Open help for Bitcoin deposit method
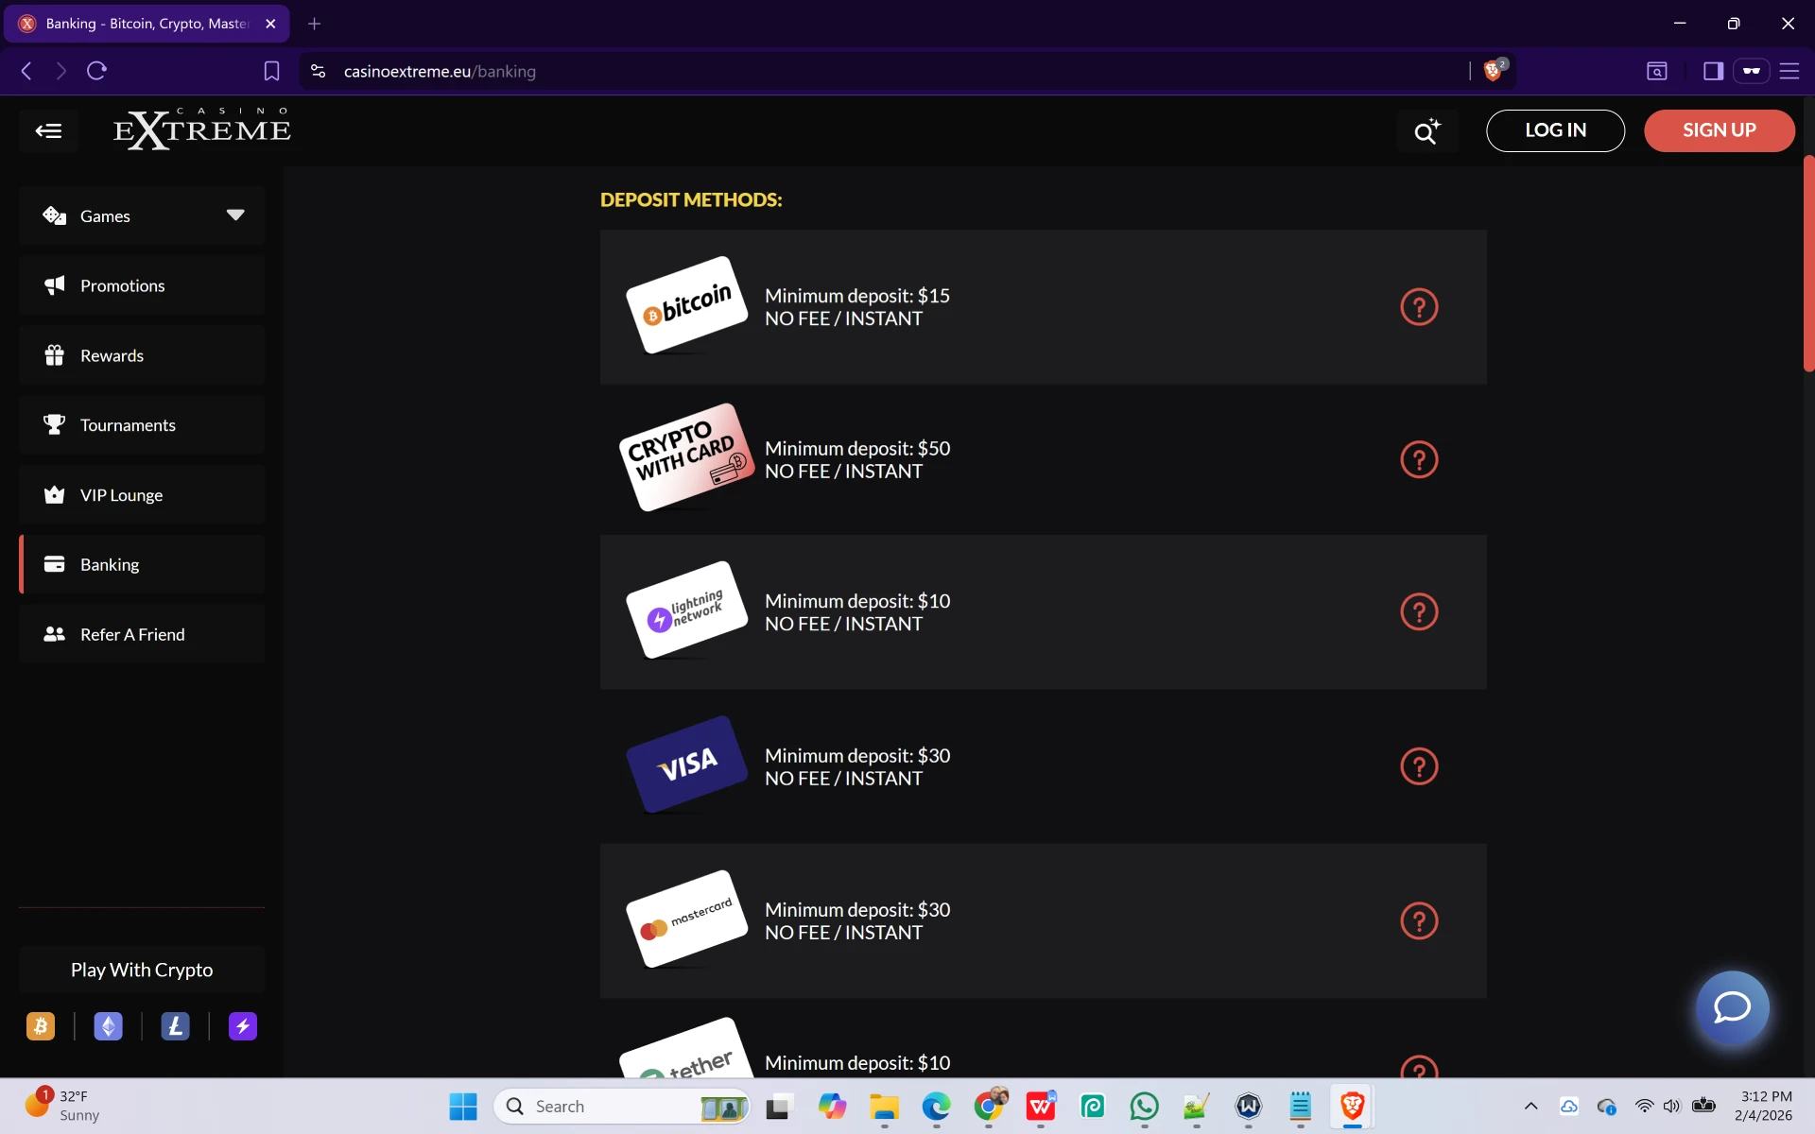The image size is (1815, 1134). tap(1418, 307)
